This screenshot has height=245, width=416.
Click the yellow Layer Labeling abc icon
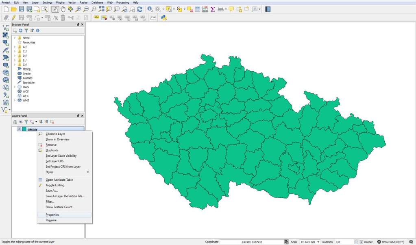coord(96,18)
